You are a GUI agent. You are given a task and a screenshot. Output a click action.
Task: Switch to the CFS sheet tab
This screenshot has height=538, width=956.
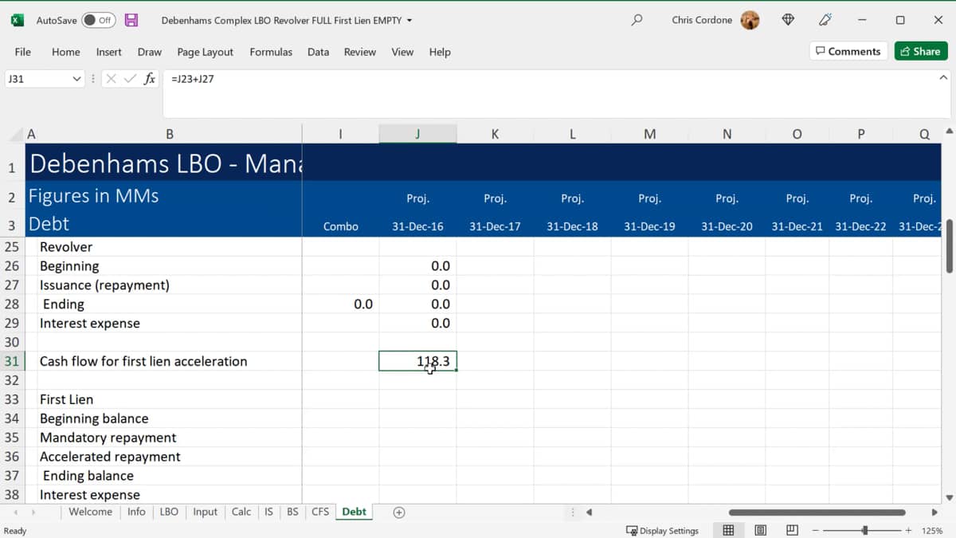click(x=320, y=512)
